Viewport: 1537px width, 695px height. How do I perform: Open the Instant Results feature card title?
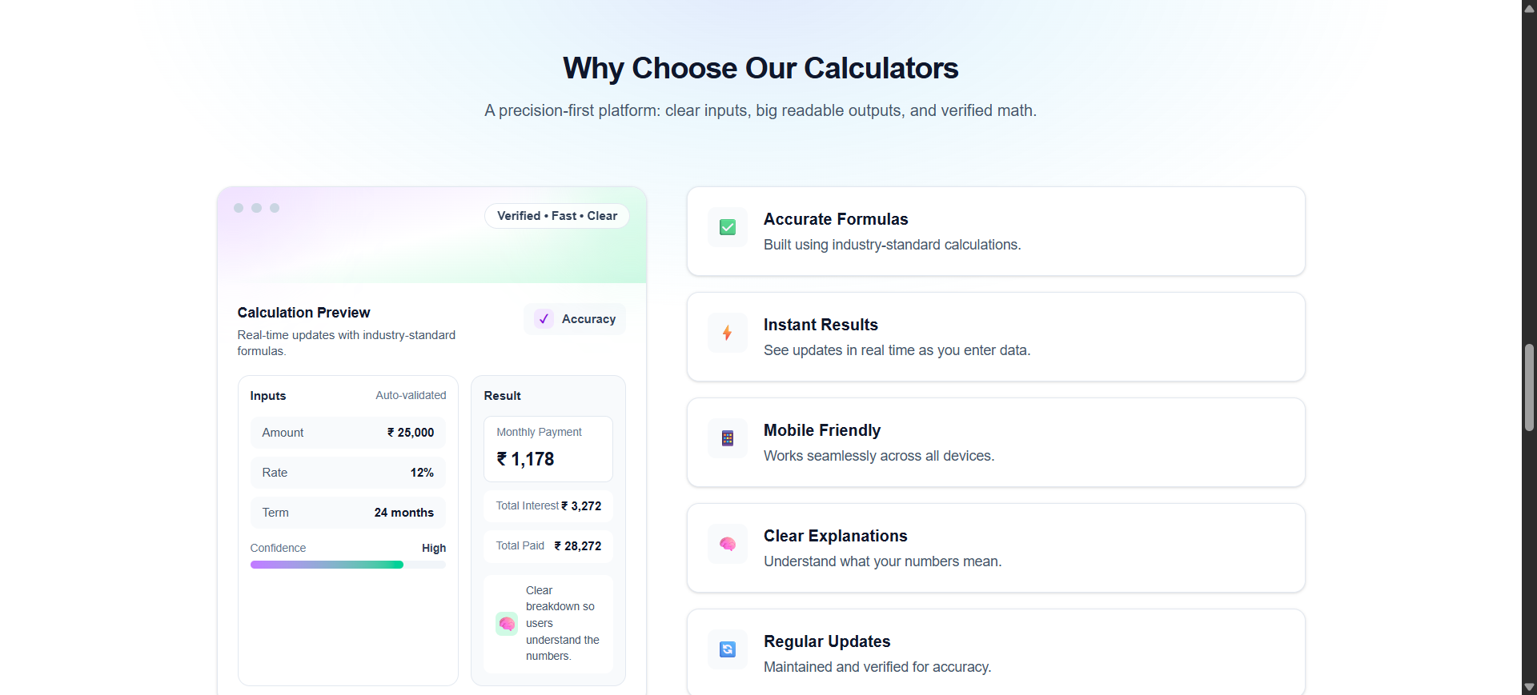coord(821,325)
